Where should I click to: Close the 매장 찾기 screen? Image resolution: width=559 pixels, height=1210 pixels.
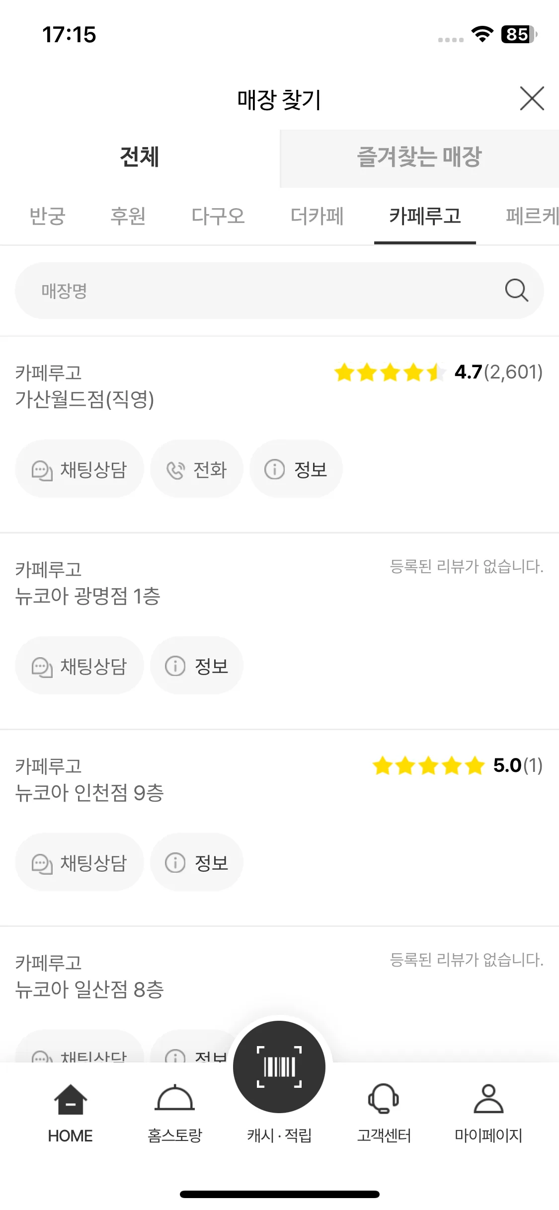tap(532, 98)
